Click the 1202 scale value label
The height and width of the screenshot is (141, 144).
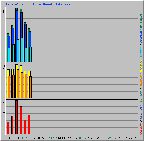[4, 11]
